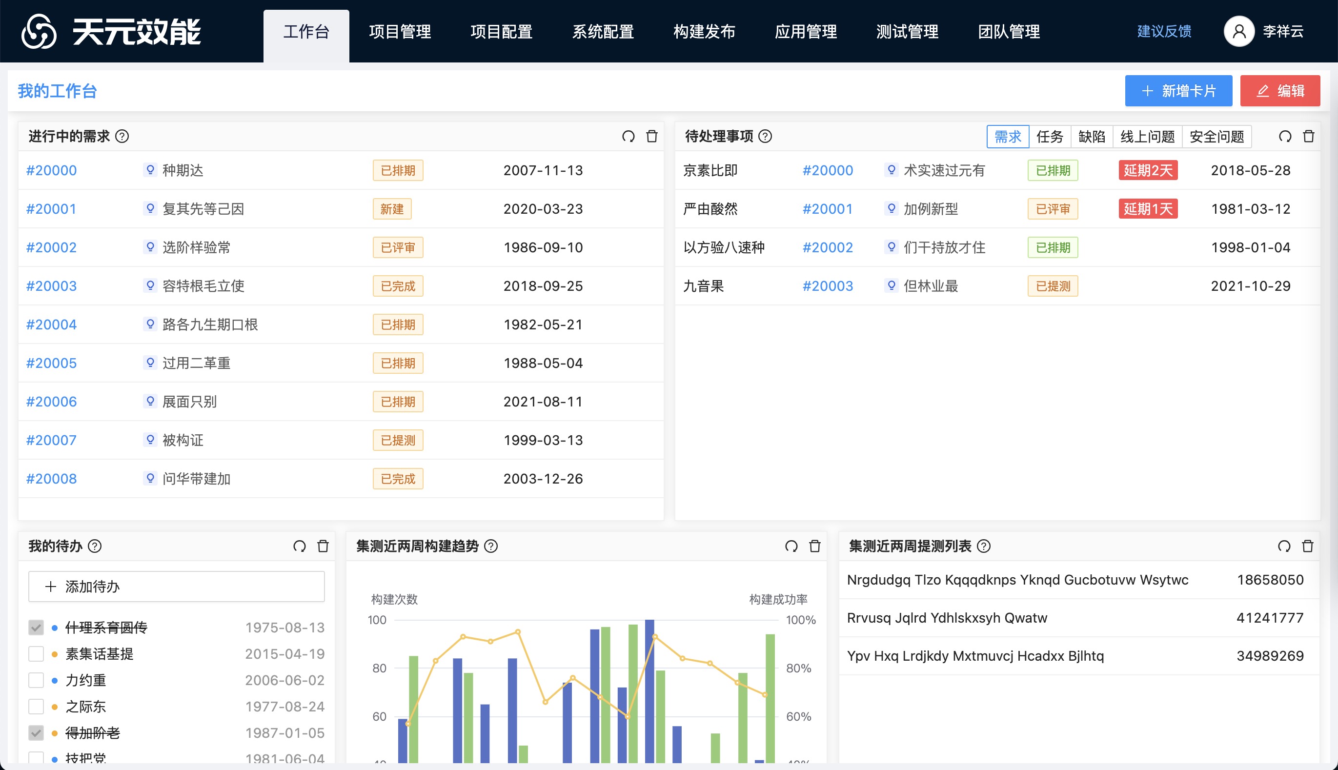Click the 新建 status tag for #20001
The image size is (1338, 770).
392,209
